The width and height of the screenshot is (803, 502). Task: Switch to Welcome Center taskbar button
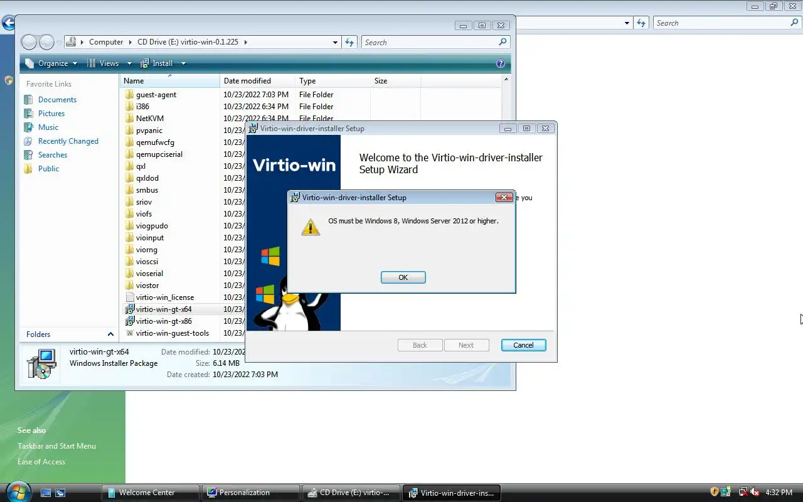point(150,493)
